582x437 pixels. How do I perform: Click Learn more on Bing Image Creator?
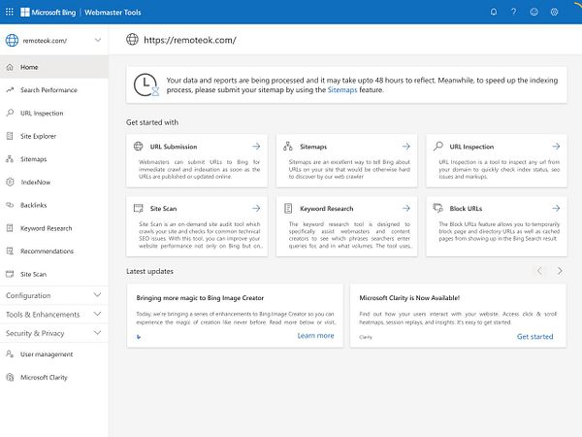tap(315, 336)
